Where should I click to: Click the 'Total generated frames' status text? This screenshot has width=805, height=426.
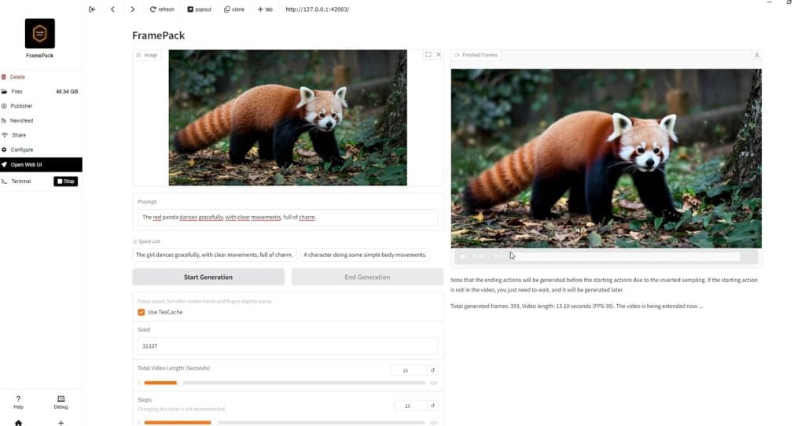click(x=576, y=306)
